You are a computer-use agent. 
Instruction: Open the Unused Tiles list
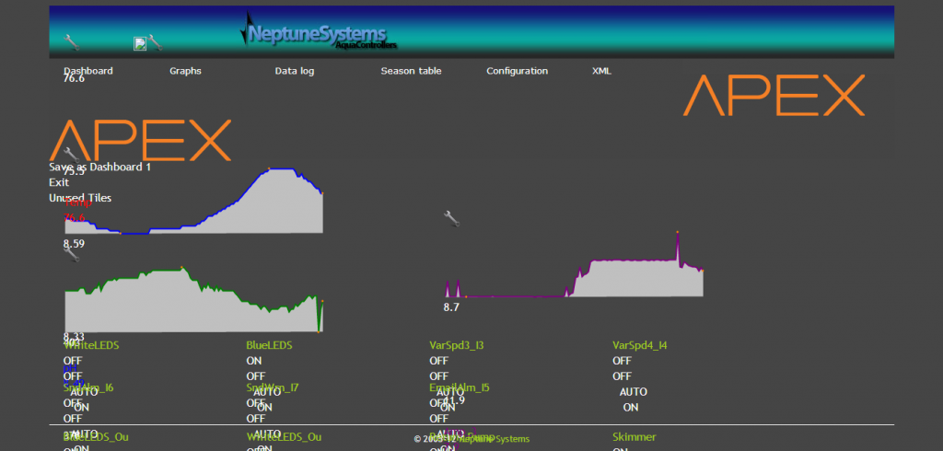[x=80, y=198]
